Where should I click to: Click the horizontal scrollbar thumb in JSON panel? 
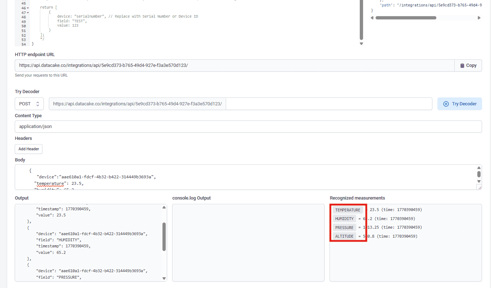click(406, 18)
